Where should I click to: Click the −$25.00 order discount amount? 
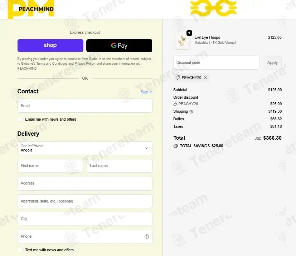(x=275, y=104)
